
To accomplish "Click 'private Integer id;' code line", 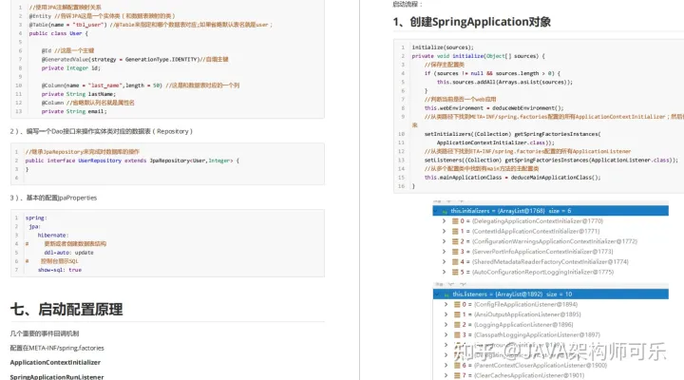I will click(x=71, y=68).
